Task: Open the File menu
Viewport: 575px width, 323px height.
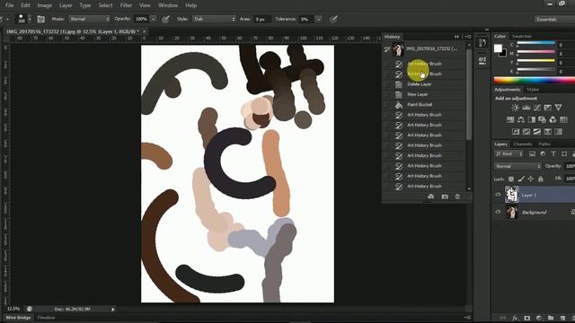Action: point(10,5)
